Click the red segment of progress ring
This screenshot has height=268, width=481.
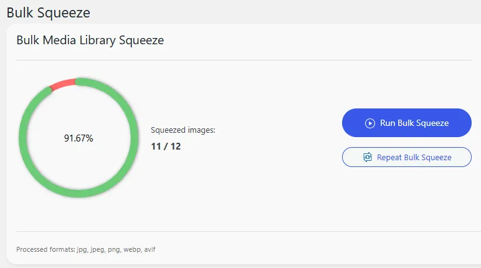point(63,84)
